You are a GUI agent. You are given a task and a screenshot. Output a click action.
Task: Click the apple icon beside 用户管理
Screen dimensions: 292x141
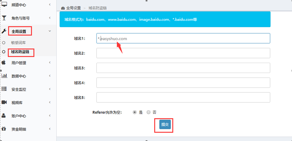(x=4, y=62)
